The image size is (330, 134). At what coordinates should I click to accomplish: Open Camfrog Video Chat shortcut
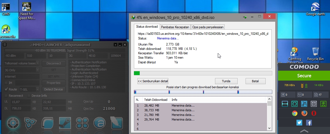tap(295, 56)
